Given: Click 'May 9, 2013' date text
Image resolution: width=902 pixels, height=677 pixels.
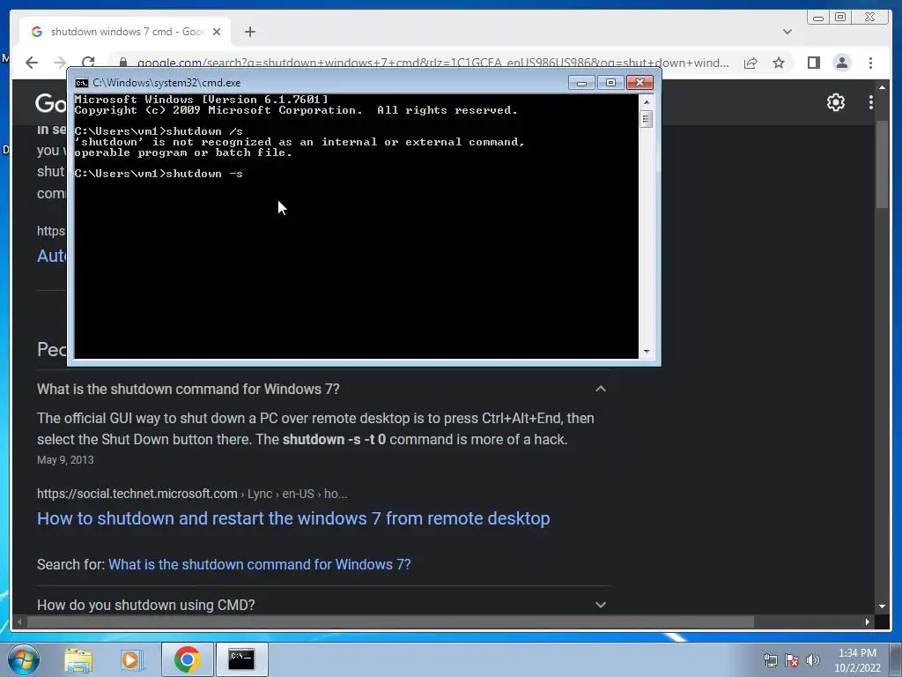Looking at the screenshot, I should point(65,460).
